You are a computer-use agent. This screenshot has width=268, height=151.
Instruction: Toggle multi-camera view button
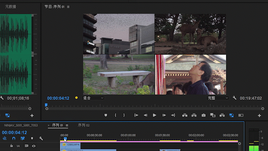pos(232,115)
